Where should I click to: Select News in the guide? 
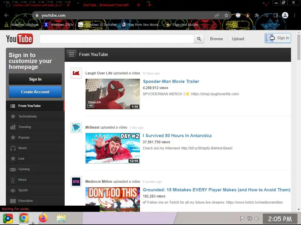click(x=35, y=180)
